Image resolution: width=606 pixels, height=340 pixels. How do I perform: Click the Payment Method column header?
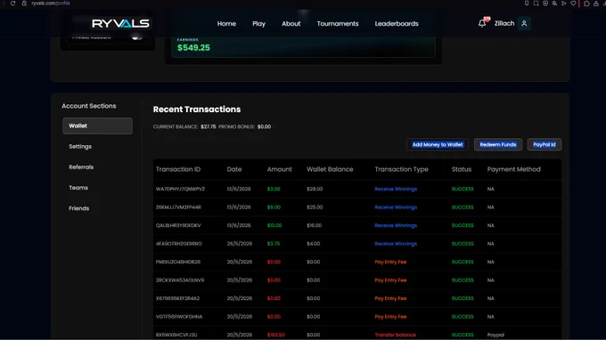coord(513,169)
